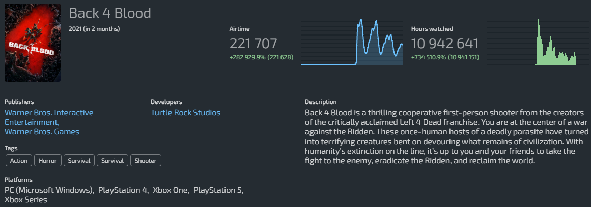Select the second Survival tag

[112, 161]
